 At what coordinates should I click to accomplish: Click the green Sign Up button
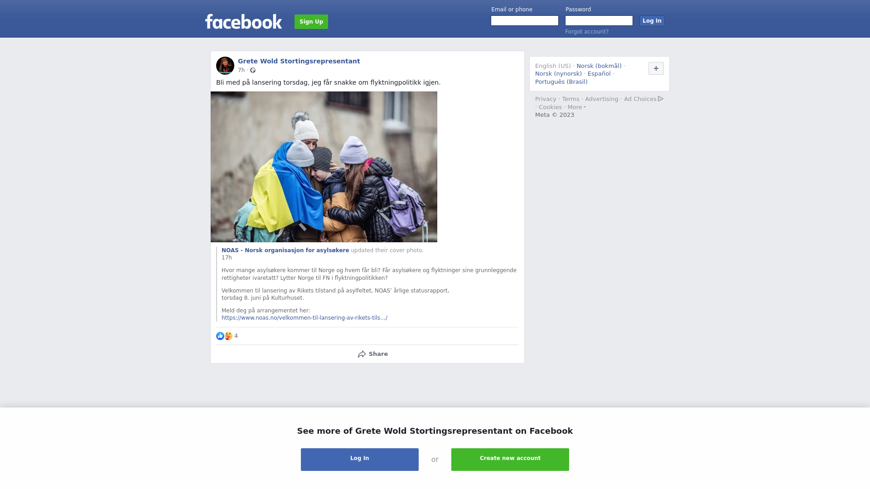(x=311, y=22)
